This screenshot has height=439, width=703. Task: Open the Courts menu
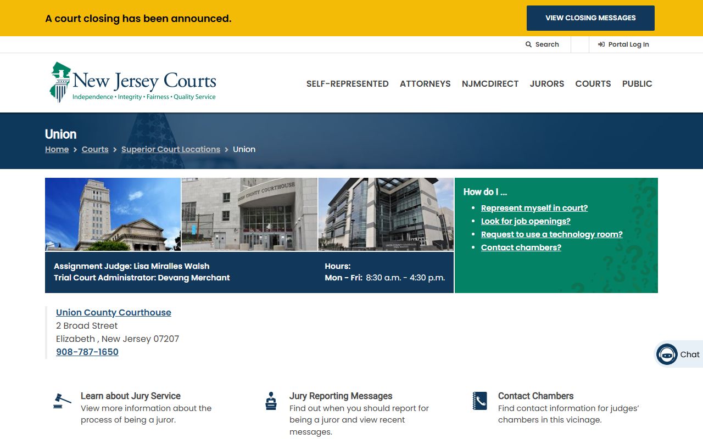pos(593,84)
